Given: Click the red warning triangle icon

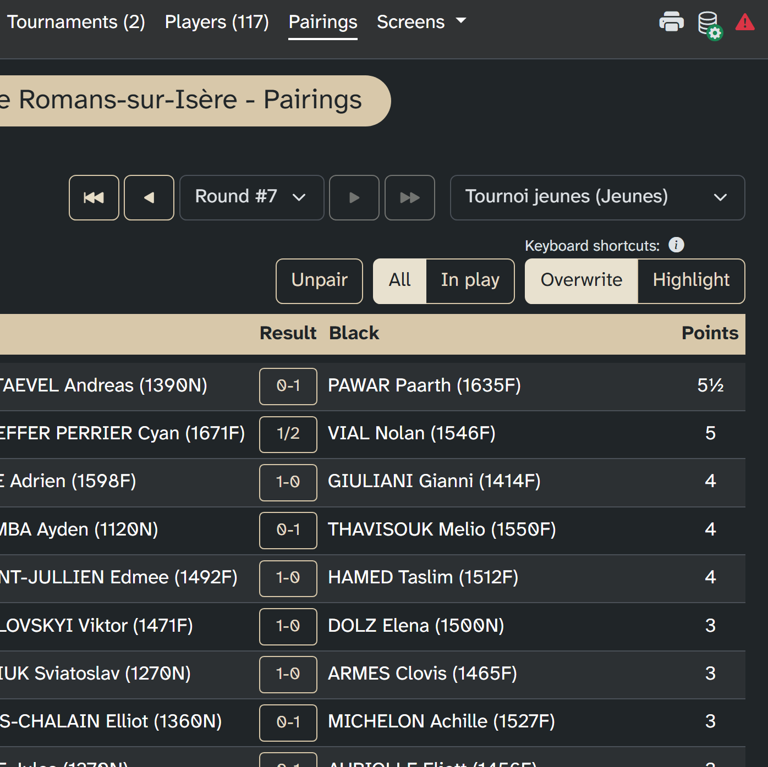Looking at the screenshot, I should pos(745,22).
